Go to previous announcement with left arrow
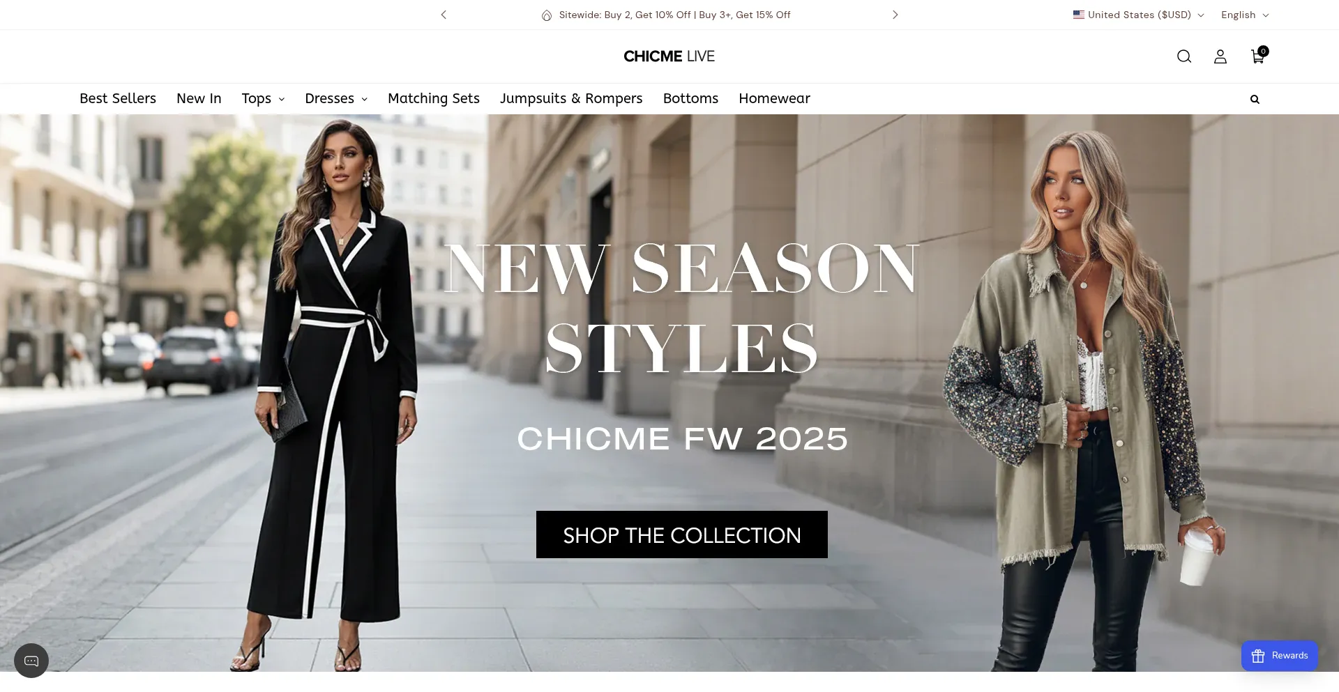 coord(444,15)
